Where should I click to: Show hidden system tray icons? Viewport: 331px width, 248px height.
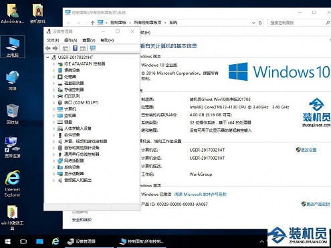pos(262,241)
